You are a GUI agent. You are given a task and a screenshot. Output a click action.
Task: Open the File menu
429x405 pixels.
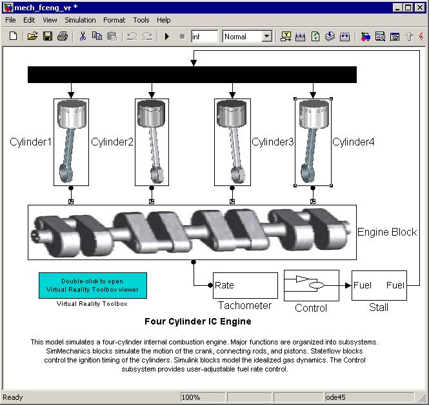click(10, 20)
